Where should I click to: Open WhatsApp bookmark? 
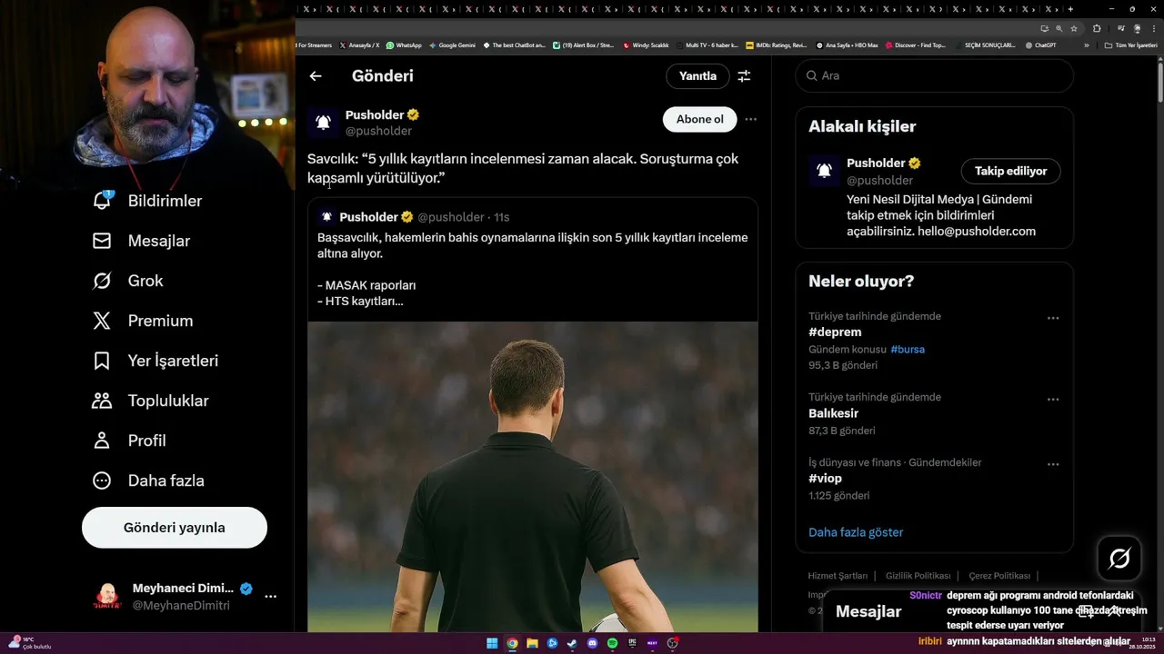[404, 45]
